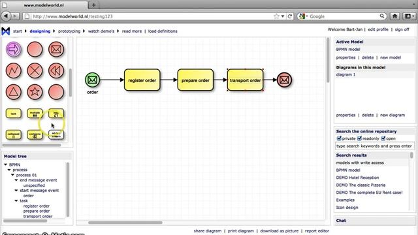This screenshot has width=418, height=235.
Task: Select the red error zigzag event icon
Action: coord(14,70)
